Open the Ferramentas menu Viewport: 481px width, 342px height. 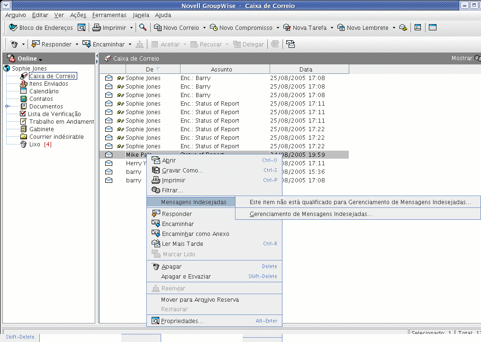pyautogui.click(x=109, y=15)
